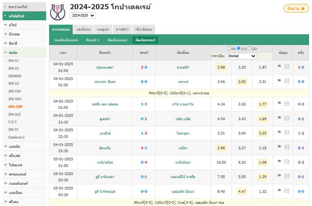
Task: Click the Copa del Rey trophy logo
Action: click(x=58, y=12)
